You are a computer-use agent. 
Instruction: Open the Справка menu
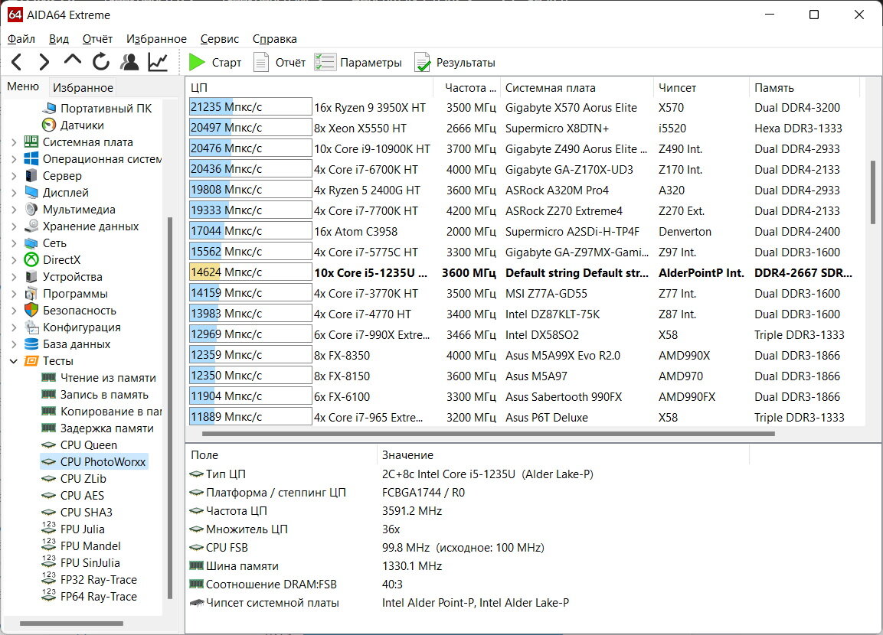click(275, 39)
